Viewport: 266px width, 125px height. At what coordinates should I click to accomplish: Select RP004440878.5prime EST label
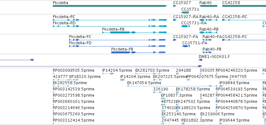click(x=237, y=102)
